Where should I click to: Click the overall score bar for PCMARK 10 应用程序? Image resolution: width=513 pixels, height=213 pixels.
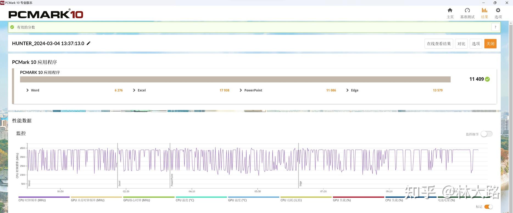(x=235, y=79)
